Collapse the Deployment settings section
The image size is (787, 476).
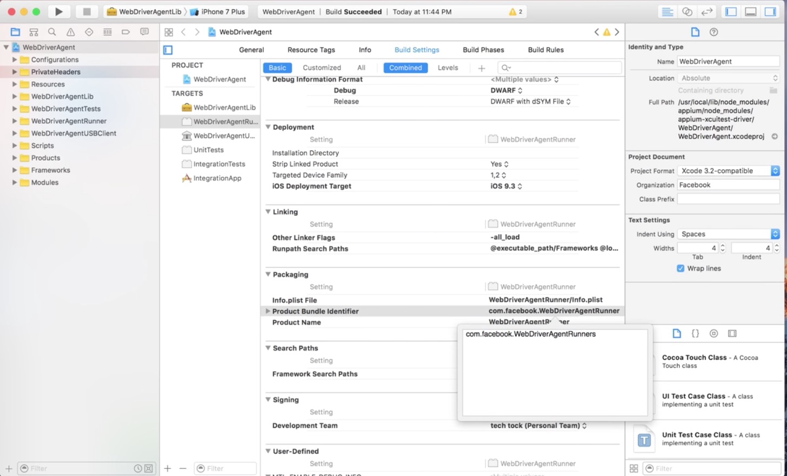point(267,127)
